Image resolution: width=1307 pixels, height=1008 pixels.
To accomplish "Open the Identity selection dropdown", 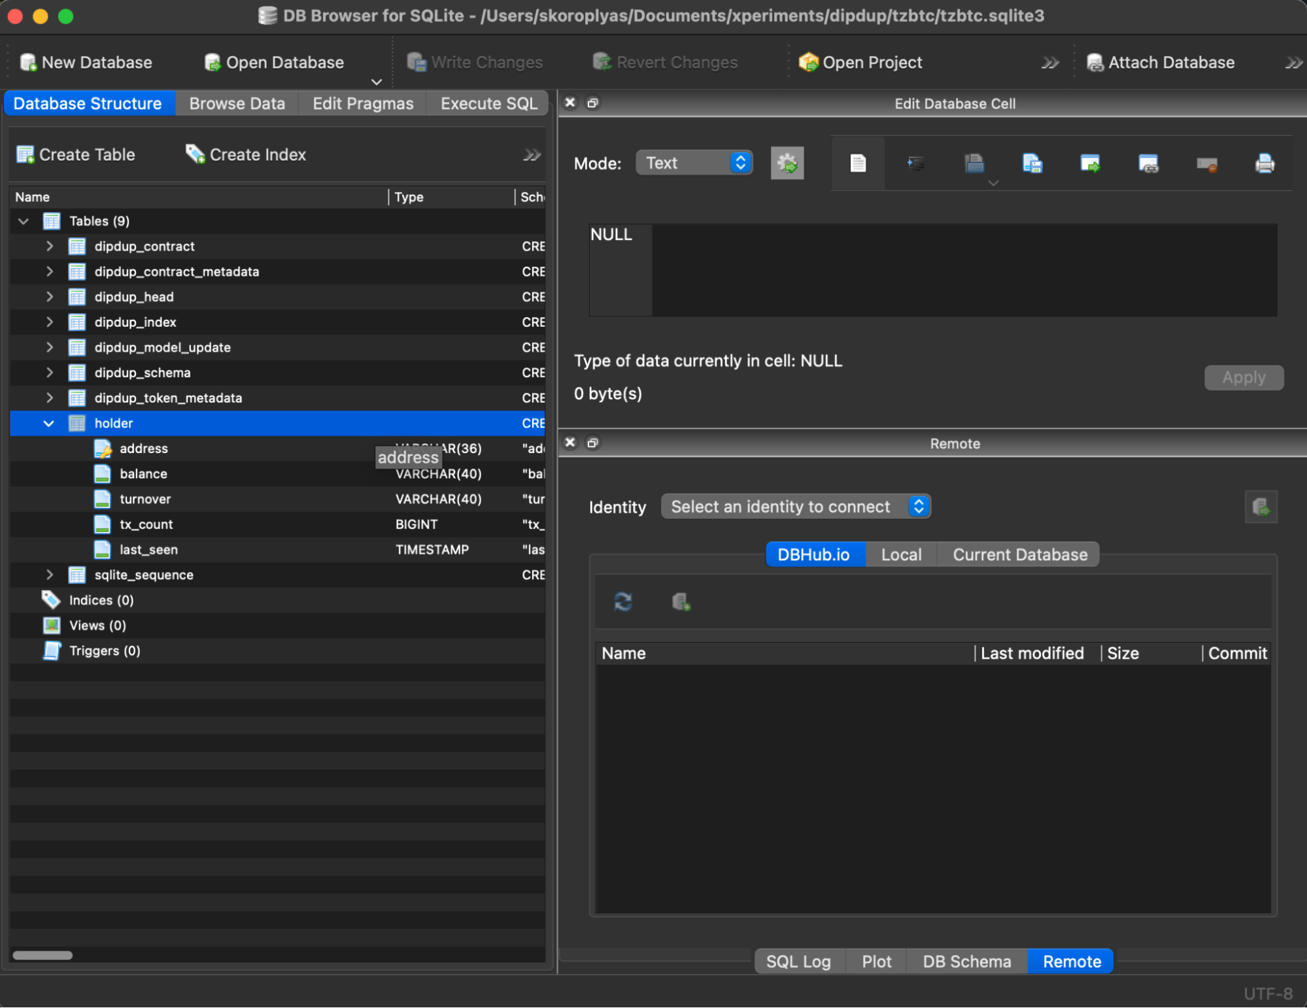I will [796, 507].
